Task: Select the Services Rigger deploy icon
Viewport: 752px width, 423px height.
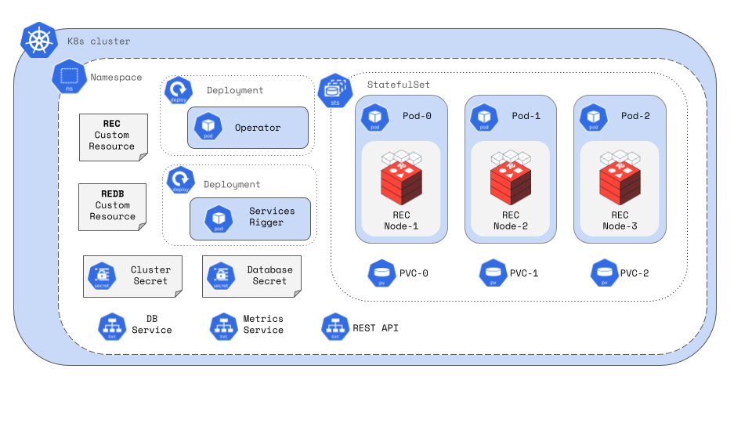Action: coord(181,180)
